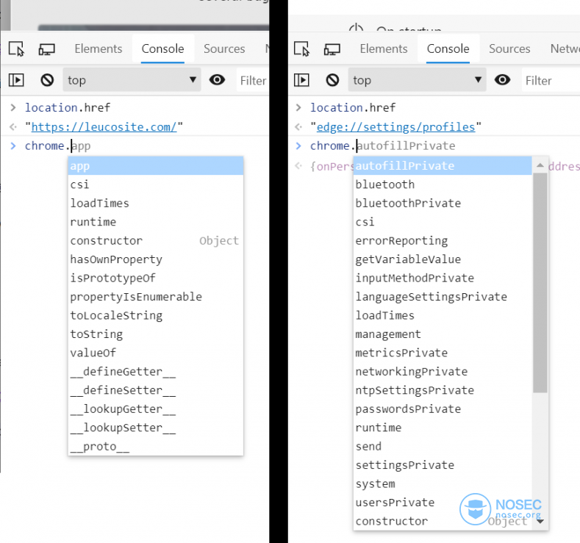The image size is (580, 543).
Task: Clear console in right DevTools
Action: tap(332, 80)
